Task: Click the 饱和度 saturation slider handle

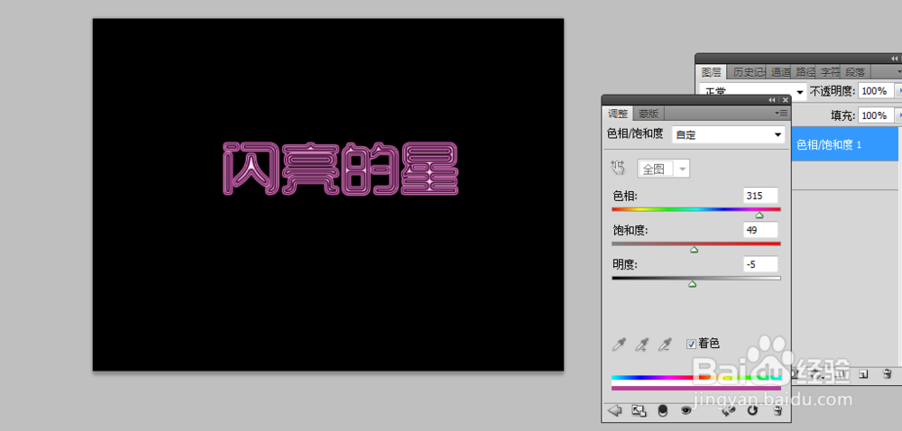Action: point(695,250)
